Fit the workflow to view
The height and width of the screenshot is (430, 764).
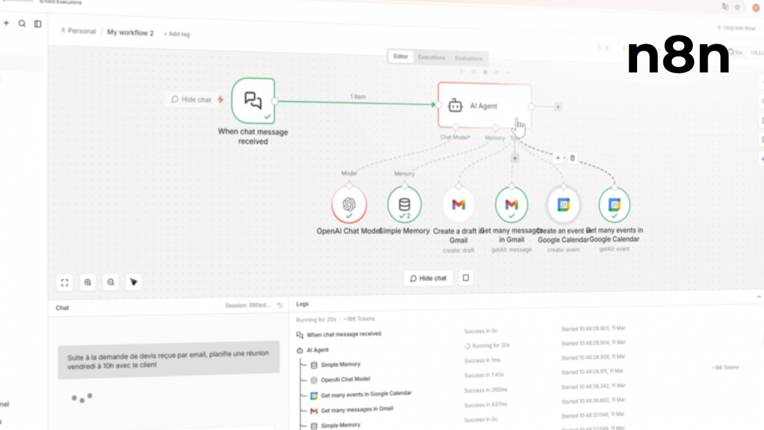pos(65,282)
